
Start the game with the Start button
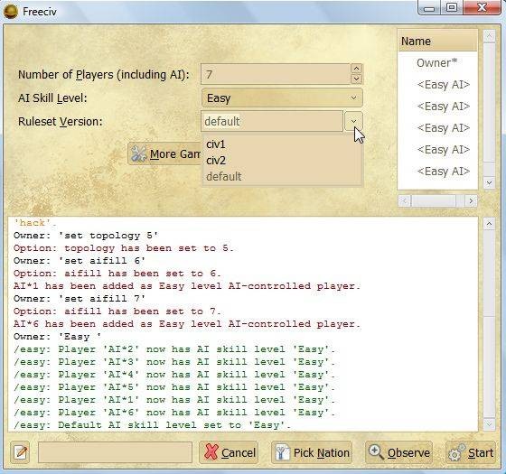click(x=471, y=452)
